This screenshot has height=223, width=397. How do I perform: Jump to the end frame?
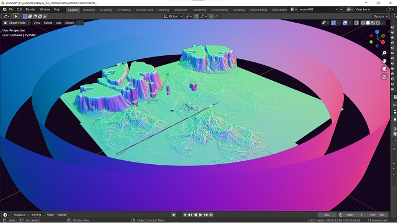(x=211, y=215)
